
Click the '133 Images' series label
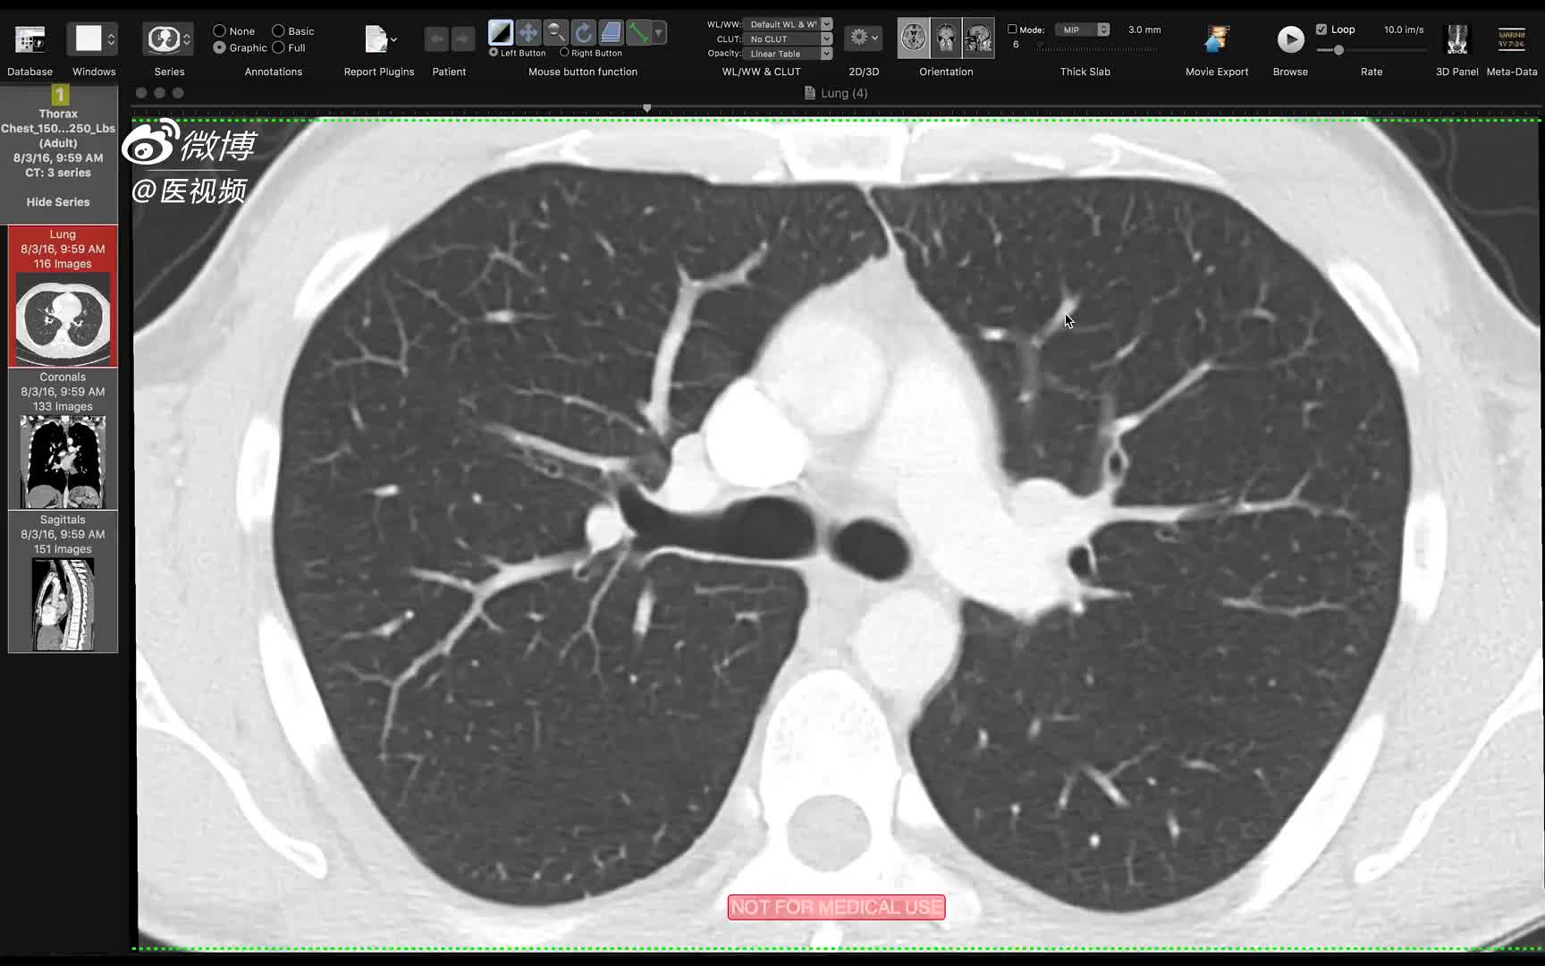pyautogui.click(x=63, y=406)
